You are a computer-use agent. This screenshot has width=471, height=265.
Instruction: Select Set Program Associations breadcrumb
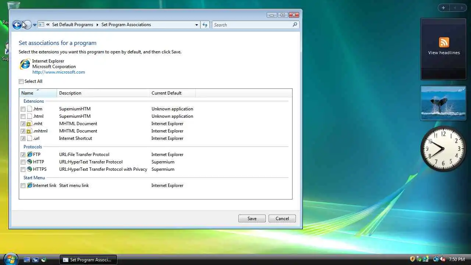[126, 25]
